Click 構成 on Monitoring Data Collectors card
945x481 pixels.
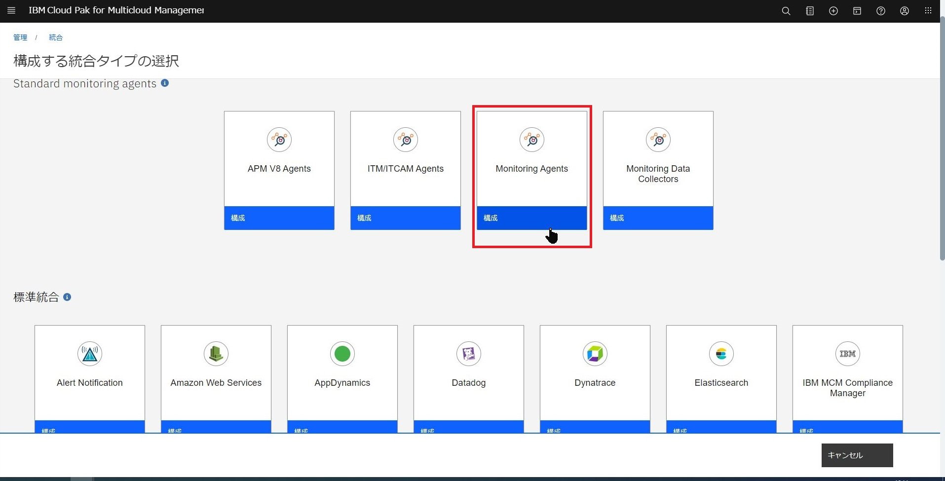point(658,218)
